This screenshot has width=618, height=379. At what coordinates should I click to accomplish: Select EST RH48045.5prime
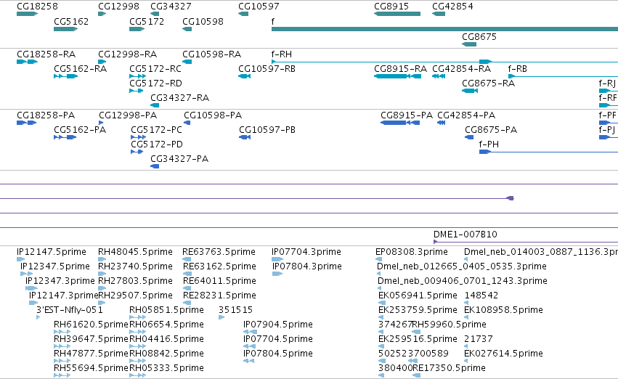coord(135,251)
